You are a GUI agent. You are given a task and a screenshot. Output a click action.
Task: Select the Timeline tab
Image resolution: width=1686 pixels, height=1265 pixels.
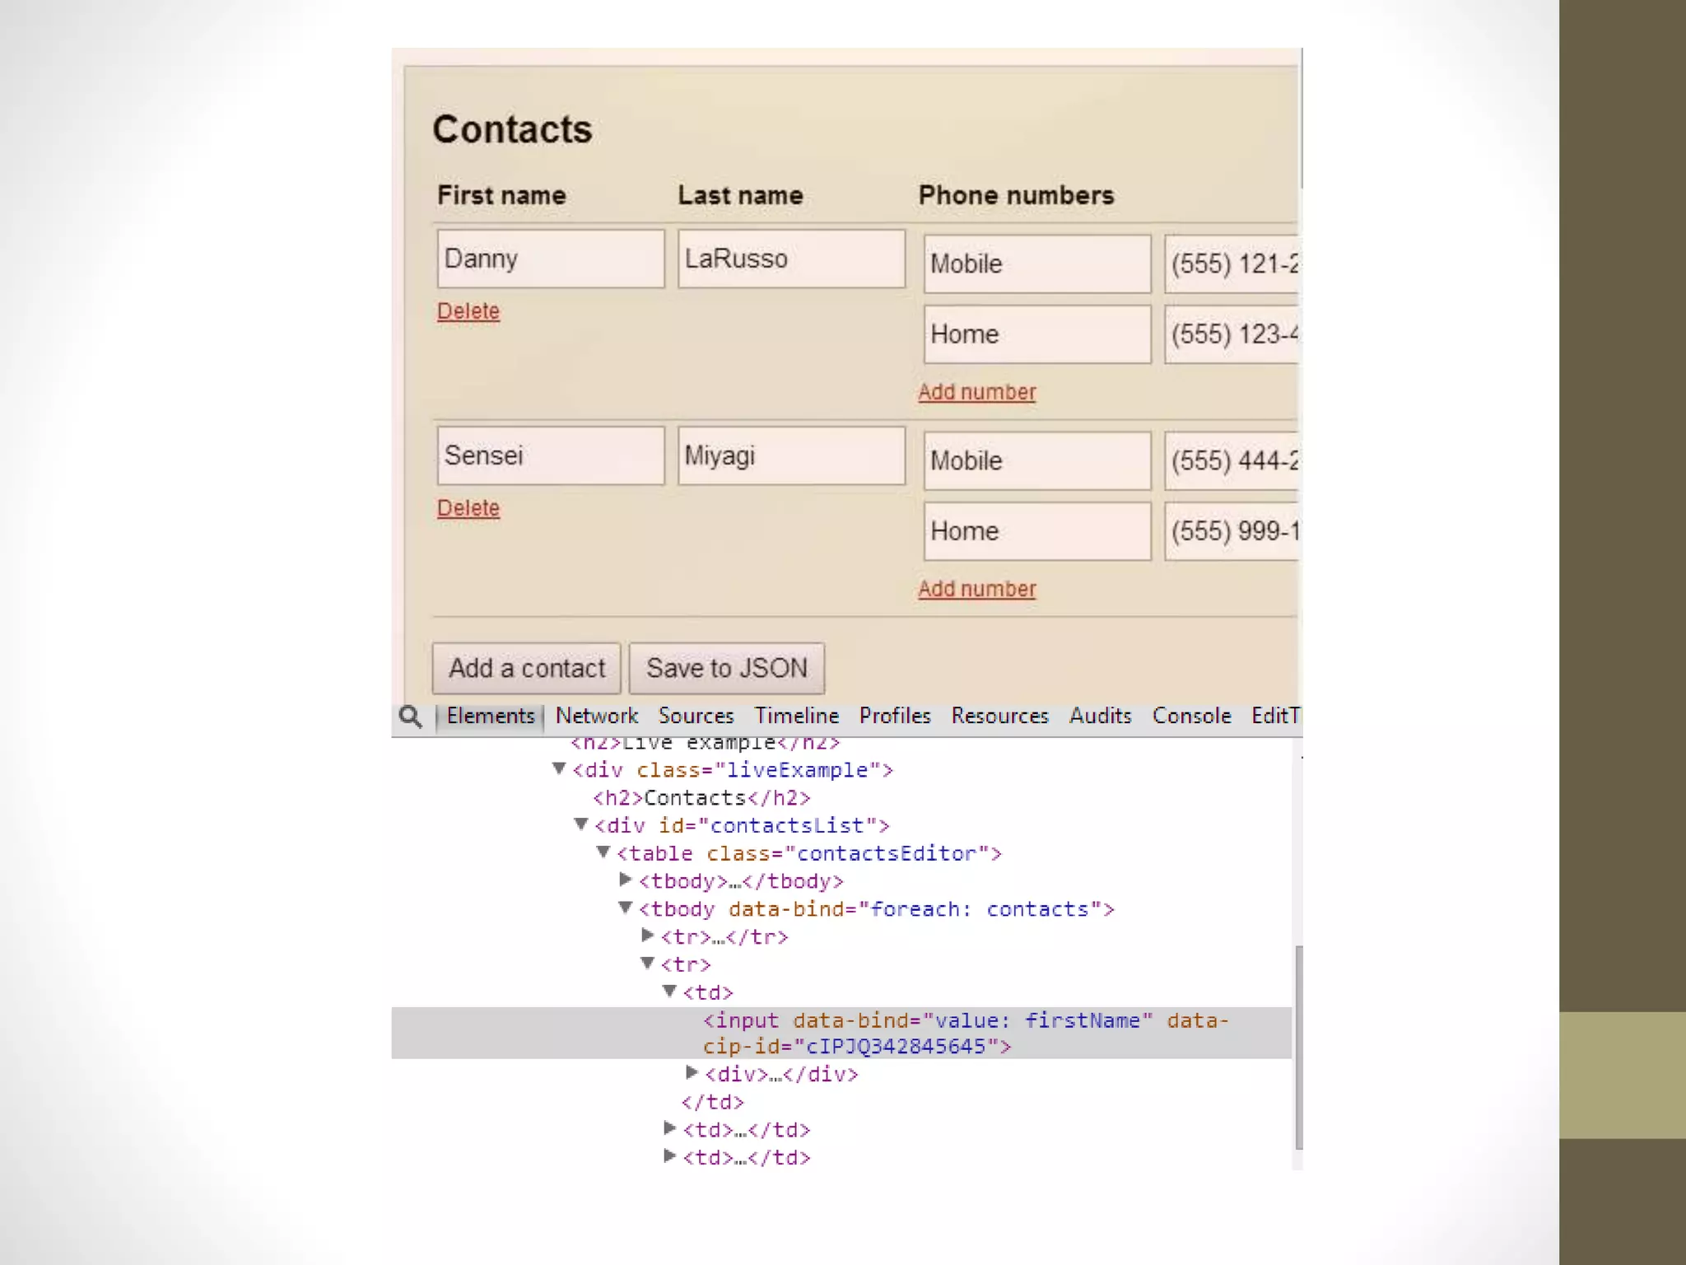[796, 716]
